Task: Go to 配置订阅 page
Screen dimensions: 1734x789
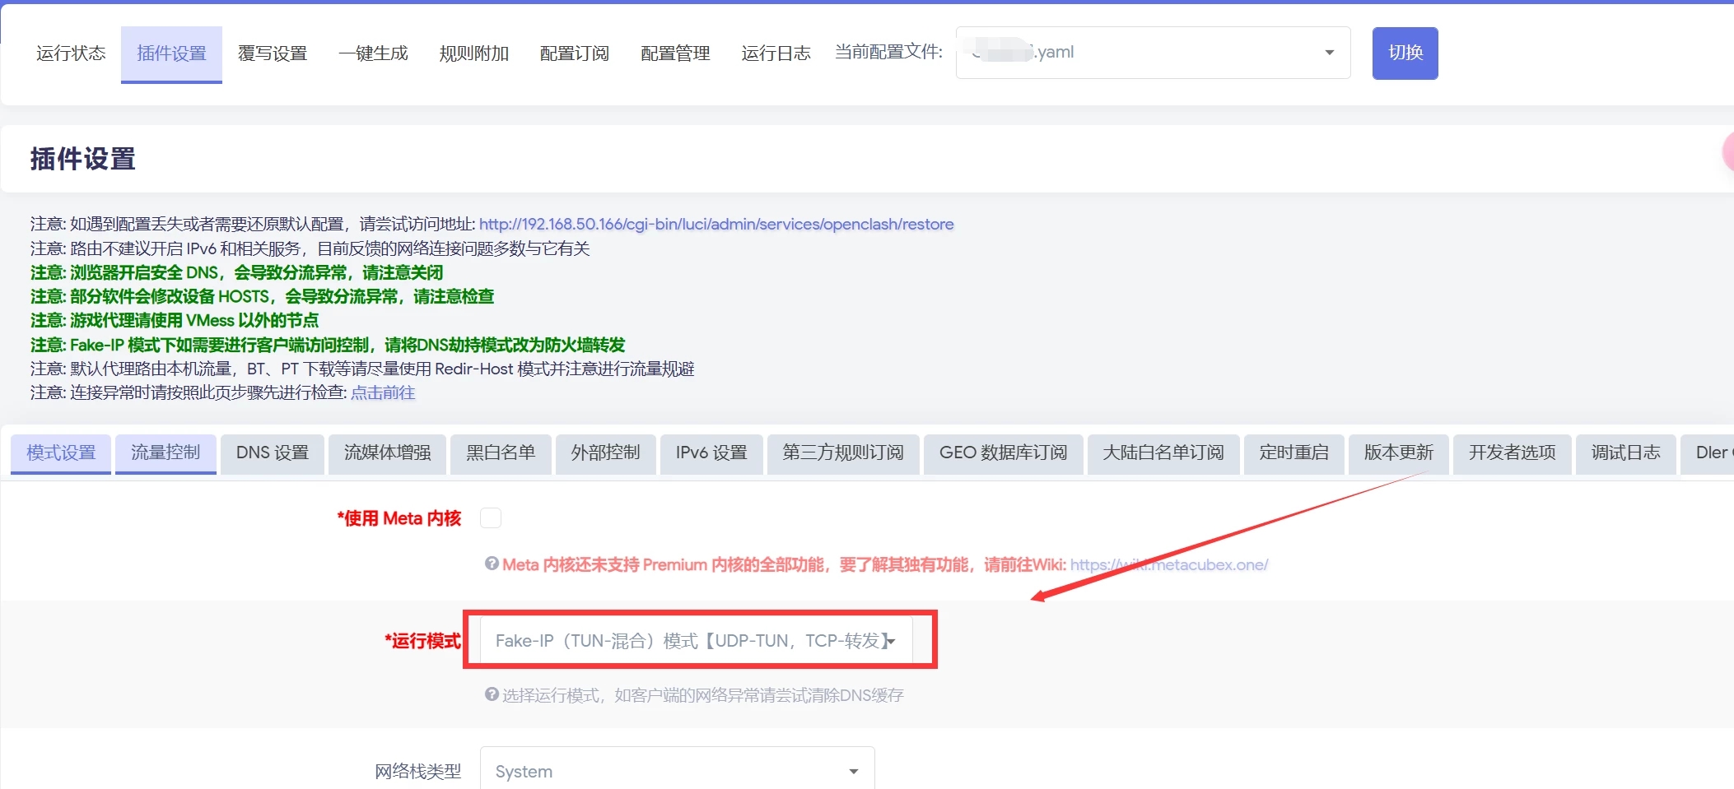Action: pyautogui.click(x=574, y=53)
